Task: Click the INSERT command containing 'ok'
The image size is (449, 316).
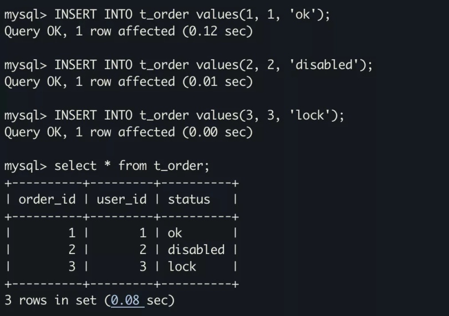Action: [x=192, y=15]
